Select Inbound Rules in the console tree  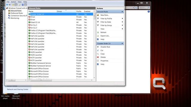(x=16, y=11)
